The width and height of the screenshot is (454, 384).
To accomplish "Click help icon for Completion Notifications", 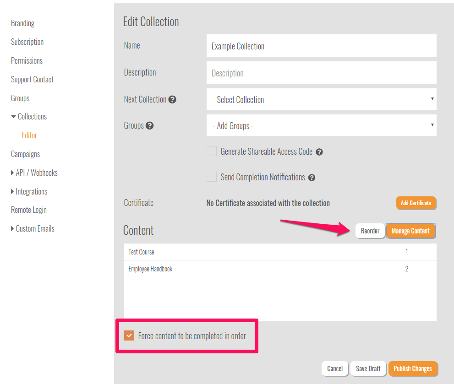I will 312,178.
